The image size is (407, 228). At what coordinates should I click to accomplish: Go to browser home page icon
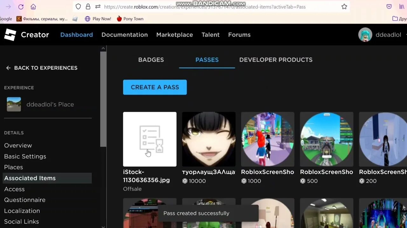33,7
